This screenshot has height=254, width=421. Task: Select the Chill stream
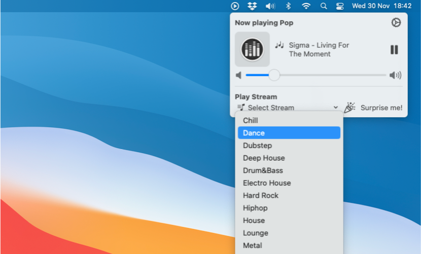(x=289, y=120)
